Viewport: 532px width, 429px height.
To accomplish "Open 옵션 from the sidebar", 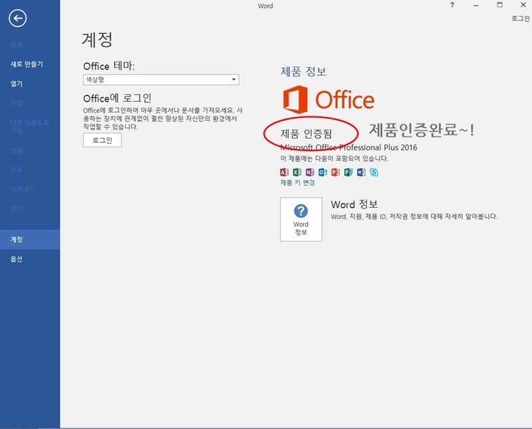I will point(17,259).
